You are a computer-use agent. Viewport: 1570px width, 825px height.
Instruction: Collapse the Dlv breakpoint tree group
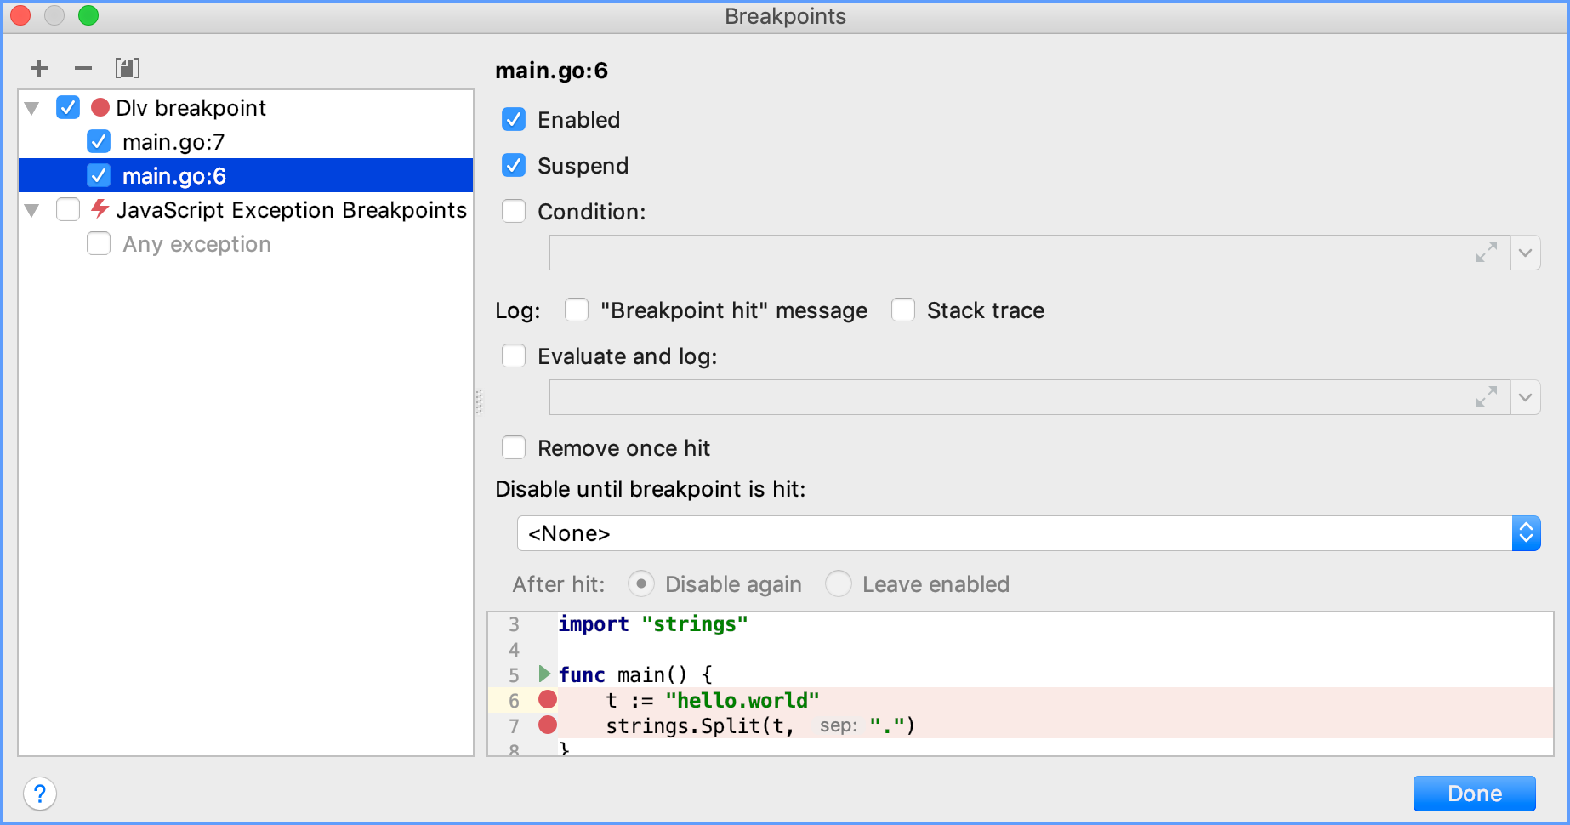pyautogui.click(x=32, y=108)
